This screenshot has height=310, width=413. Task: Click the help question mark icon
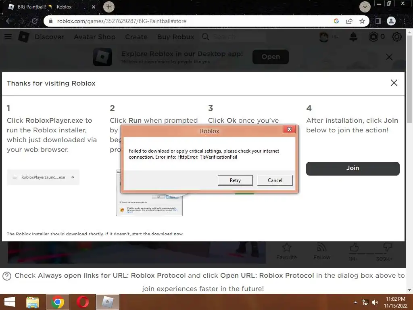click(x=7, y=276)
